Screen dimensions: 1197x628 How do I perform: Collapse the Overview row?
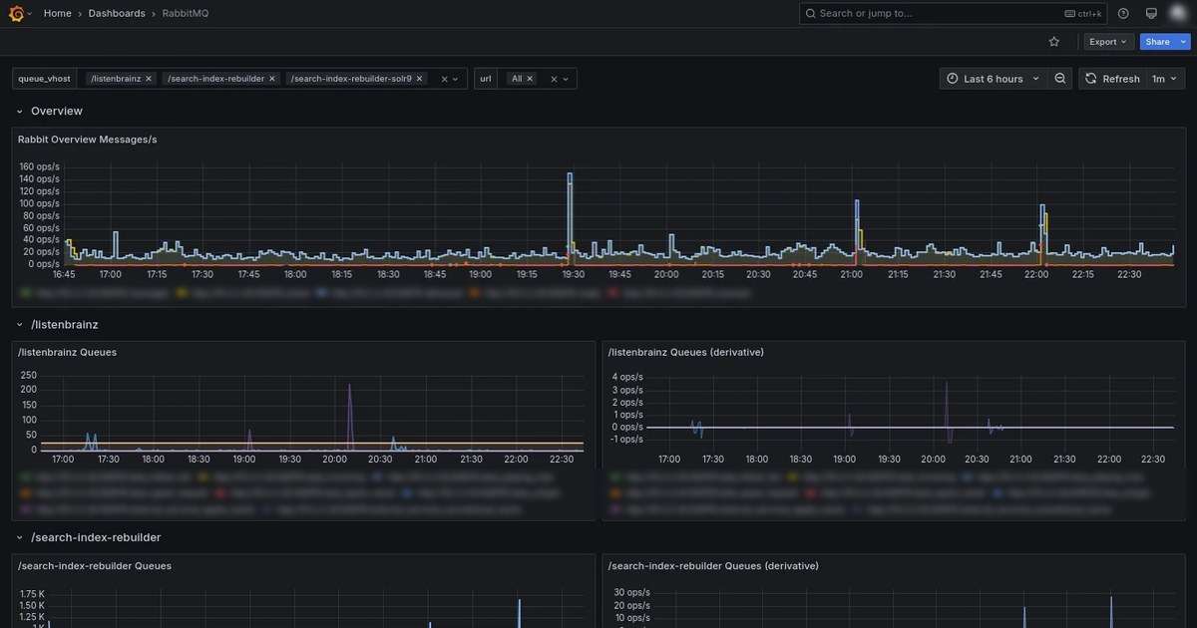pyautogui.click(x=19, y=112)
